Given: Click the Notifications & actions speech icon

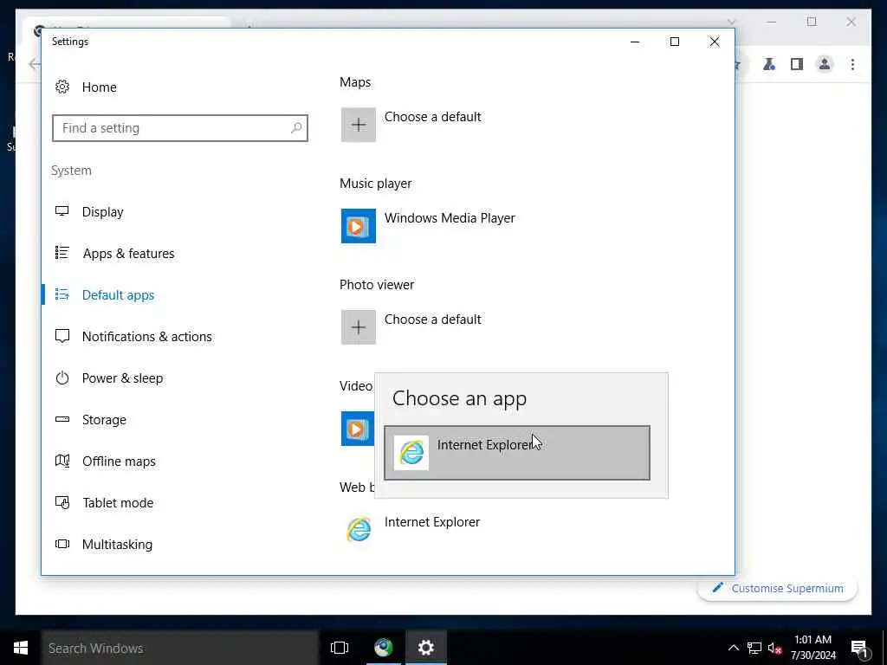Looking at the screenshot, I should click(x=62, y=336).
